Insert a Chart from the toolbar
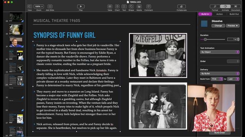This screenshot has width=245, height=137. coord(117,6)
